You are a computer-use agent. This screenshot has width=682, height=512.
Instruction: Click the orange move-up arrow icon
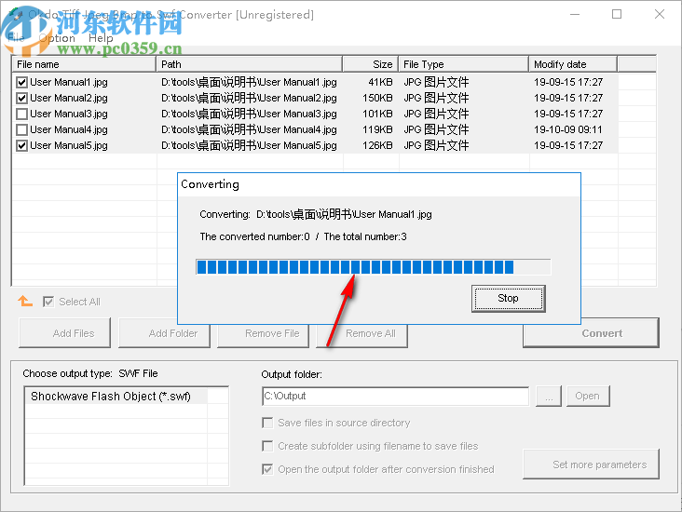[x=25, y=301]
